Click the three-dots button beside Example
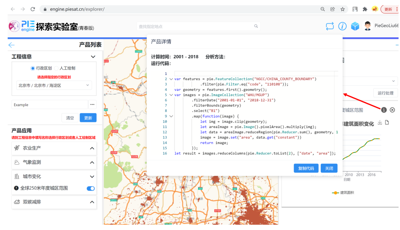The width and height of the screenshot is (400, 230). [92, 104]
